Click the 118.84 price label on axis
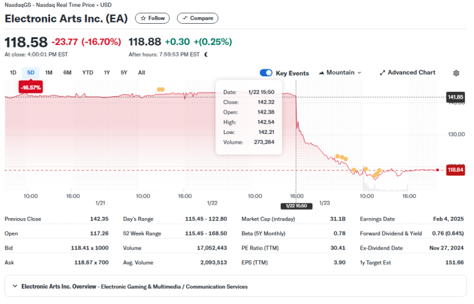 (455, 170)
